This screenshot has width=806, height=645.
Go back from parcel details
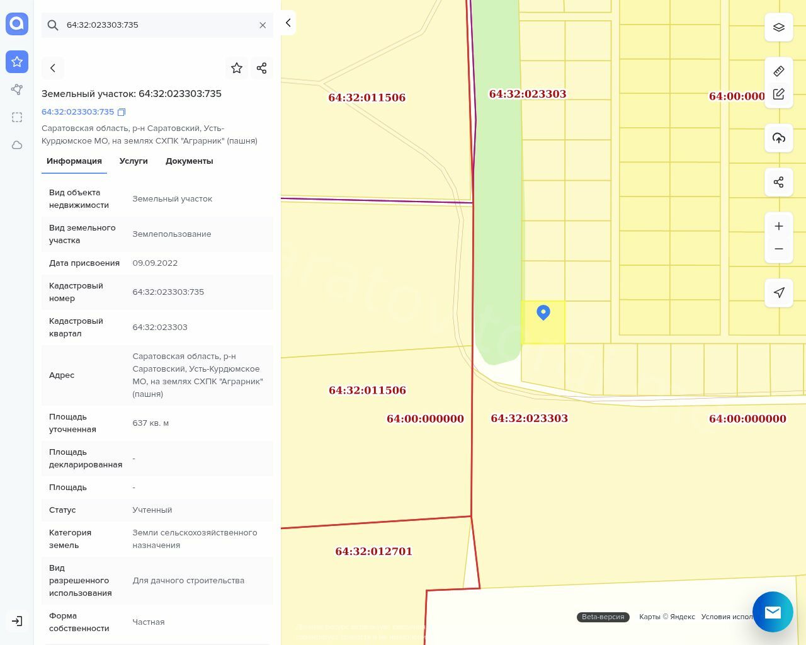[53, 68]
